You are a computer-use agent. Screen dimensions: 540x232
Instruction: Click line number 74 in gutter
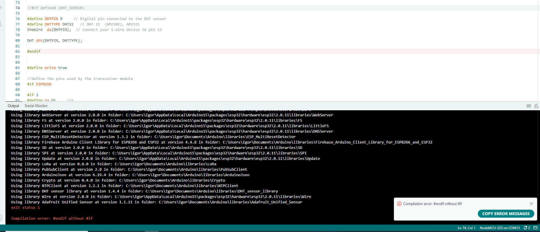pyautogui.click(x=17, y=8)
